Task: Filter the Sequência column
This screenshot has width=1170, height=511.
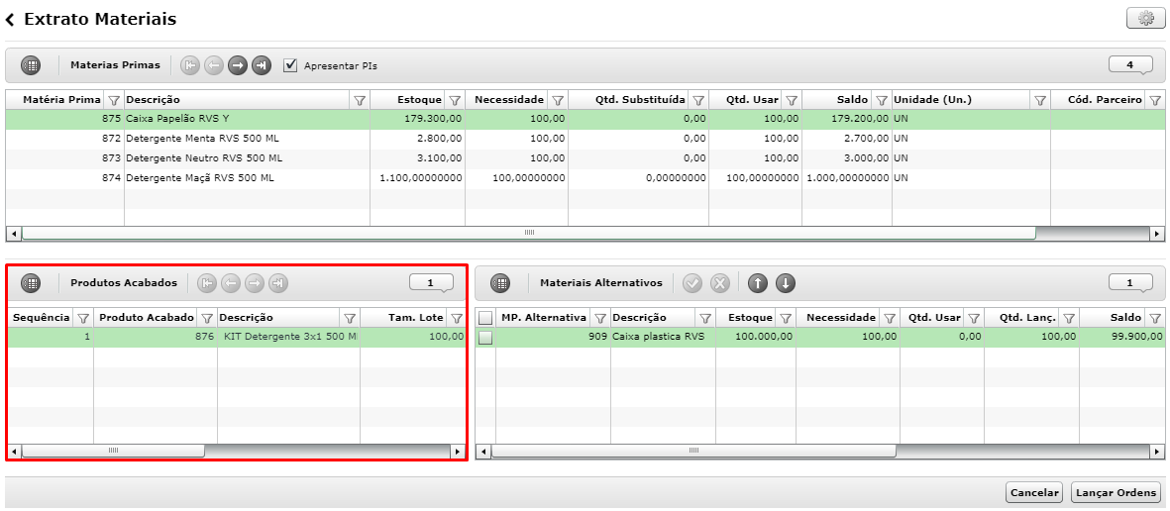Action: pyautogui.click(x=83, y=318)
